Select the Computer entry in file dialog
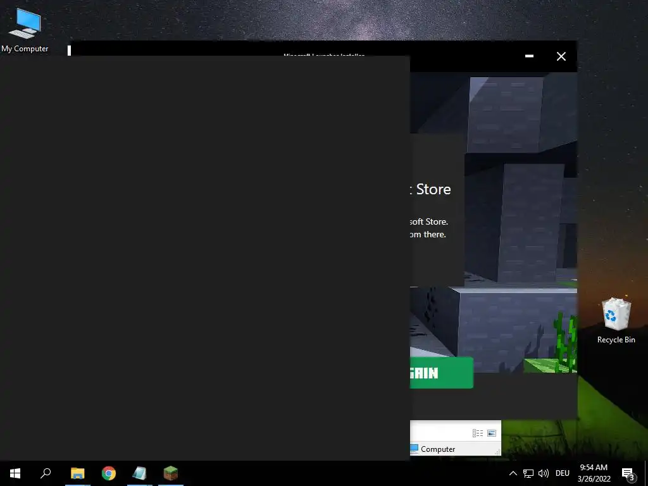648x486 pixels. (433, 449)
